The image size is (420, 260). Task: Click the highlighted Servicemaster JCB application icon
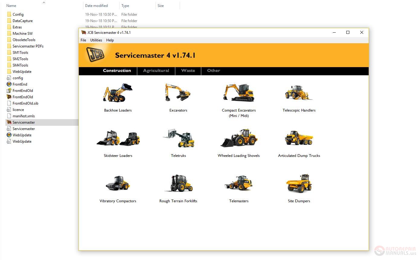[x=9, y=122]
